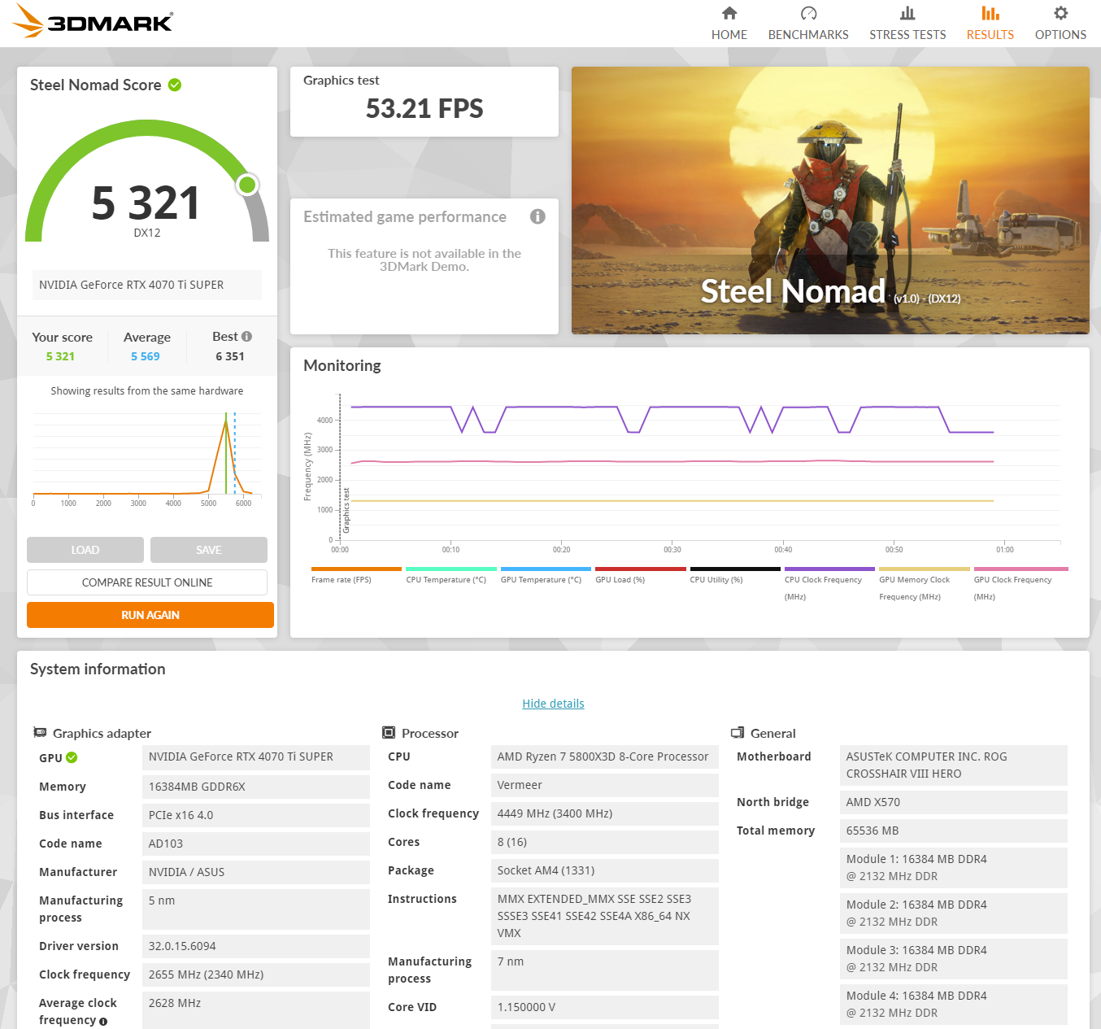Click the 16384MB GDDR6X memory value
The height and width of the screenshot is (1029, 1101).
256,787
